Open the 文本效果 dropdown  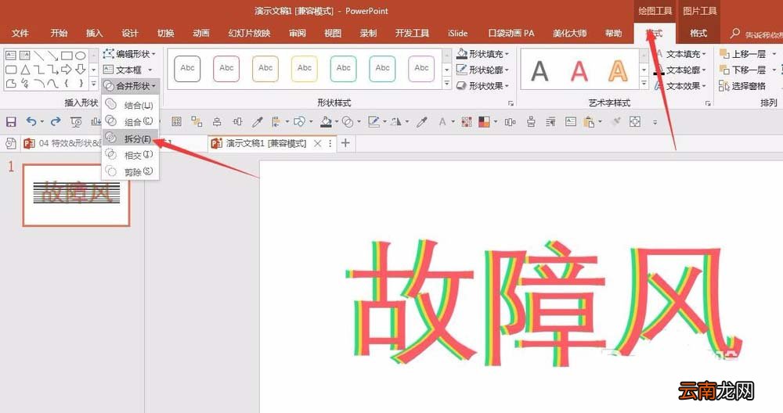click(682, 86)
